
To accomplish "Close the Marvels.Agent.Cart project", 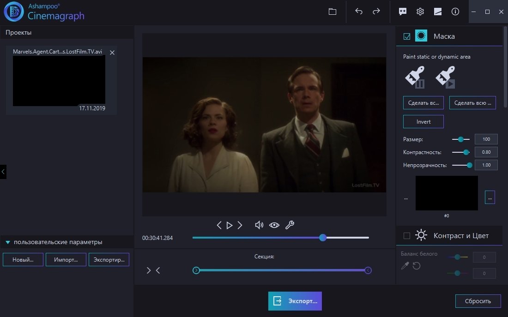I will tap(112, 53).
